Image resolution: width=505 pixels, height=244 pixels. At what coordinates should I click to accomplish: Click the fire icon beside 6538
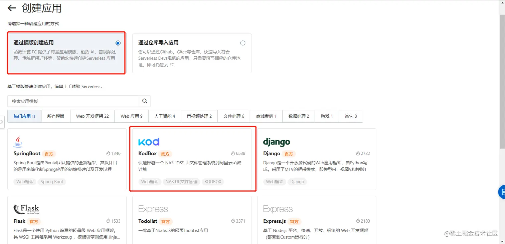click(233, 153)
